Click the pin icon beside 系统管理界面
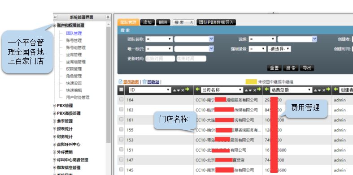 [108, 17]
